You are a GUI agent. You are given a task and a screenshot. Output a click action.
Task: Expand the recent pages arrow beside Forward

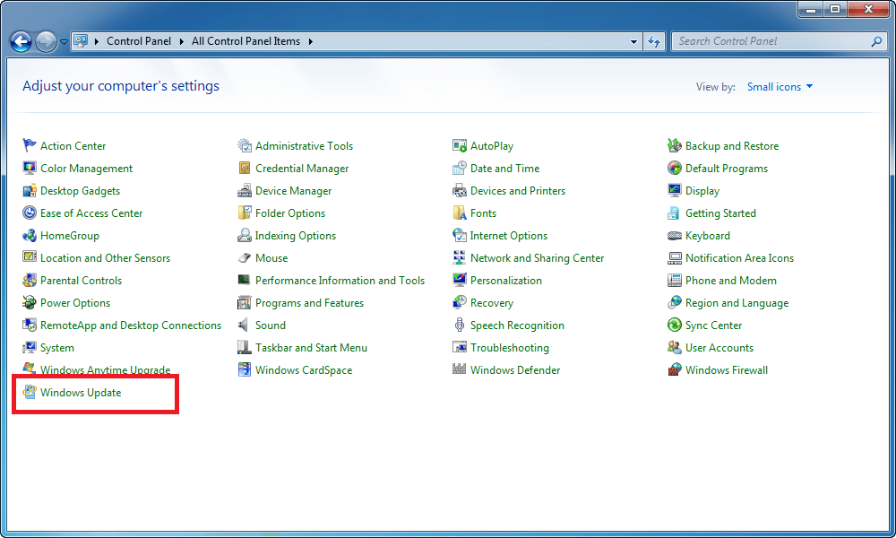coord(64,42)
